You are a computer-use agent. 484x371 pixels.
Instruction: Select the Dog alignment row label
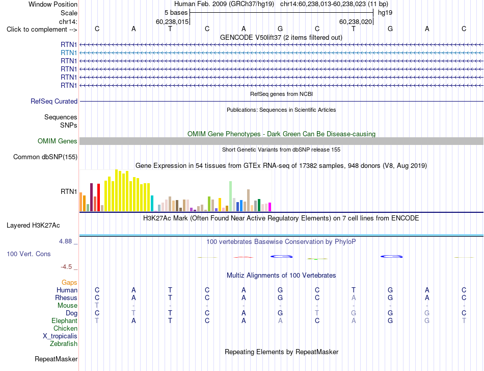pos(71,313)
